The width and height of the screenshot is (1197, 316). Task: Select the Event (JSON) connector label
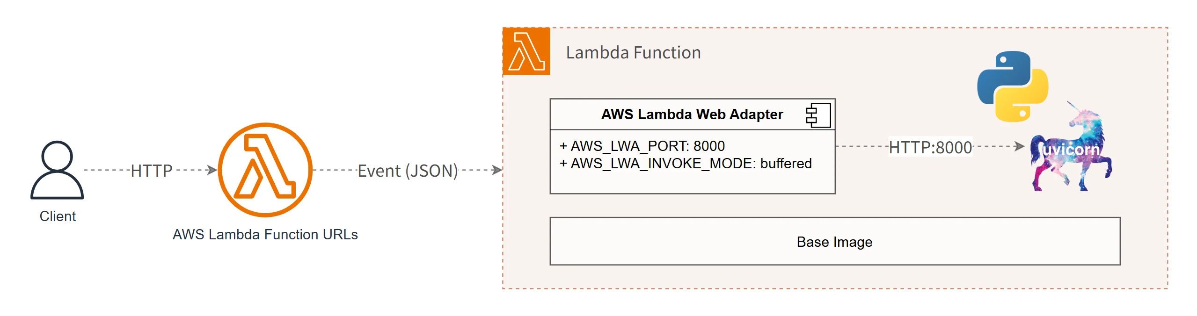pos(408,171)
